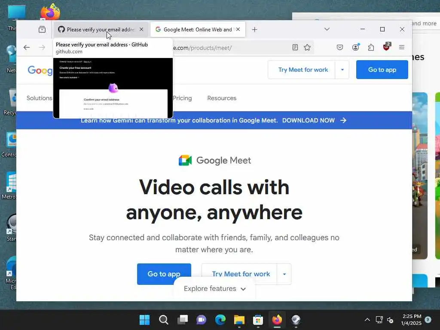Close the GitHub verify email tab

pyautogui.click(x=141, y=29)
